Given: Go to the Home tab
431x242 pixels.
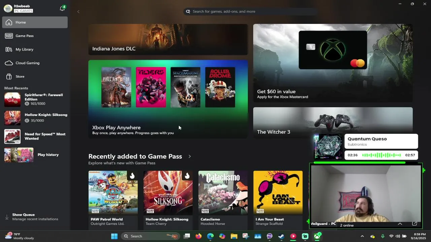Looking at the screenshot, I should pyautogui.click(x=35, y=22).
